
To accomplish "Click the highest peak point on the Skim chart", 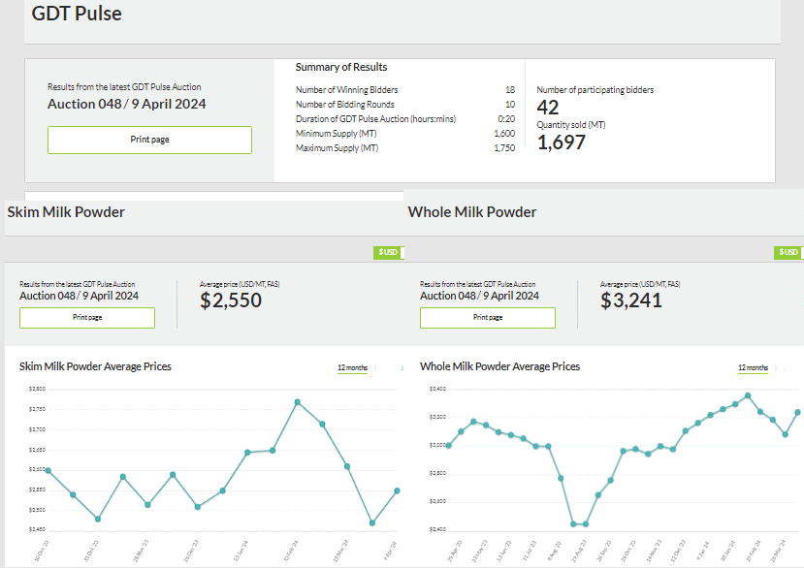I will [298, 402].
